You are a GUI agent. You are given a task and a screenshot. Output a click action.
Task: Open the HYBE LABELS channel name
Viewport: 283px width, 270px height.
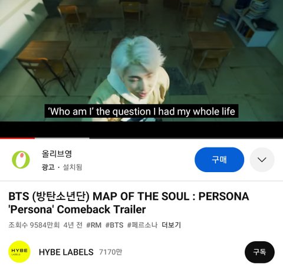pos(66,252)
